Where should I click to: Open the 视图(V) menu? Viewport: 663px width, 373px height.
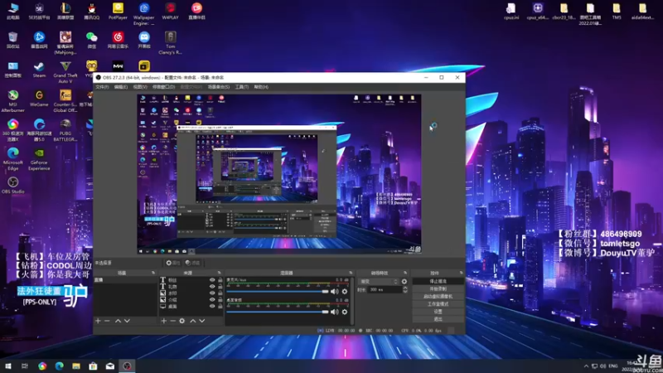tap(140, 87)
